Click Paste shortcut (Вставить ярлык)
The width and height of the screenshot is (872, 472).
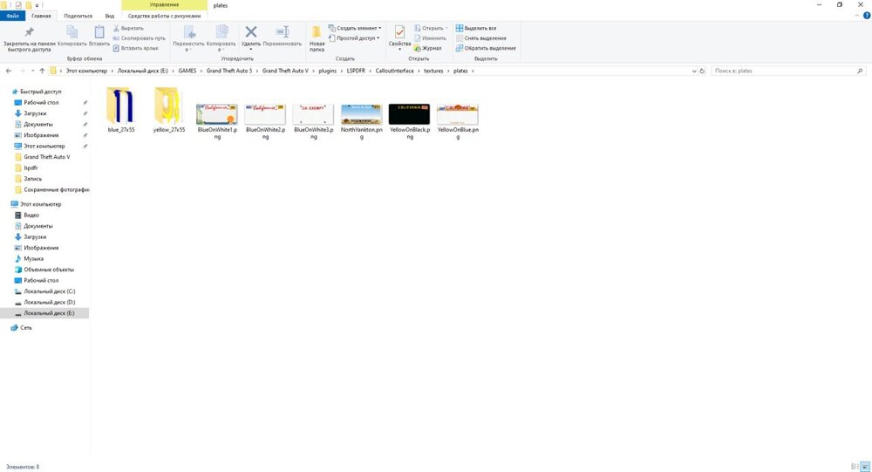pos(136,48)
